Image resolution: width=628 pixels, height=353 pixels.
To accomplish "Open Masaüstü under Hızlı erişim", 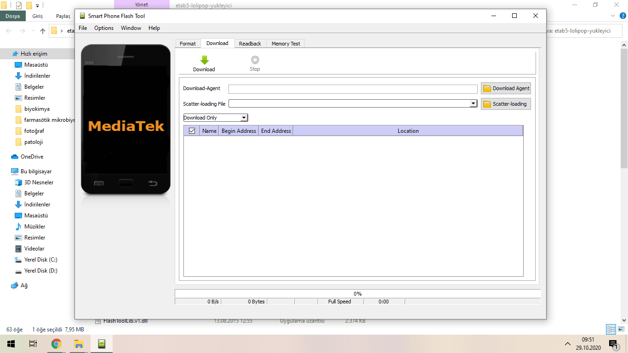I will [x=37, y=65].
